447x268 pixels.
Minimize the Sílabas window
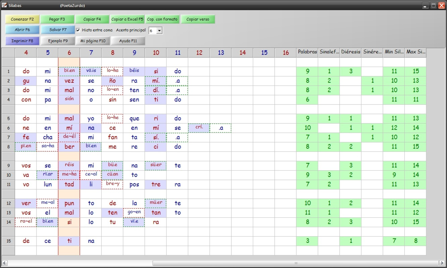pyautogui.click(x=426, y=5)
